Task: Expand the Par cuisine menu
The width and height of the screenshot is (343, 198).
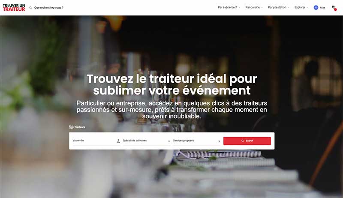Action: (254, 7)
